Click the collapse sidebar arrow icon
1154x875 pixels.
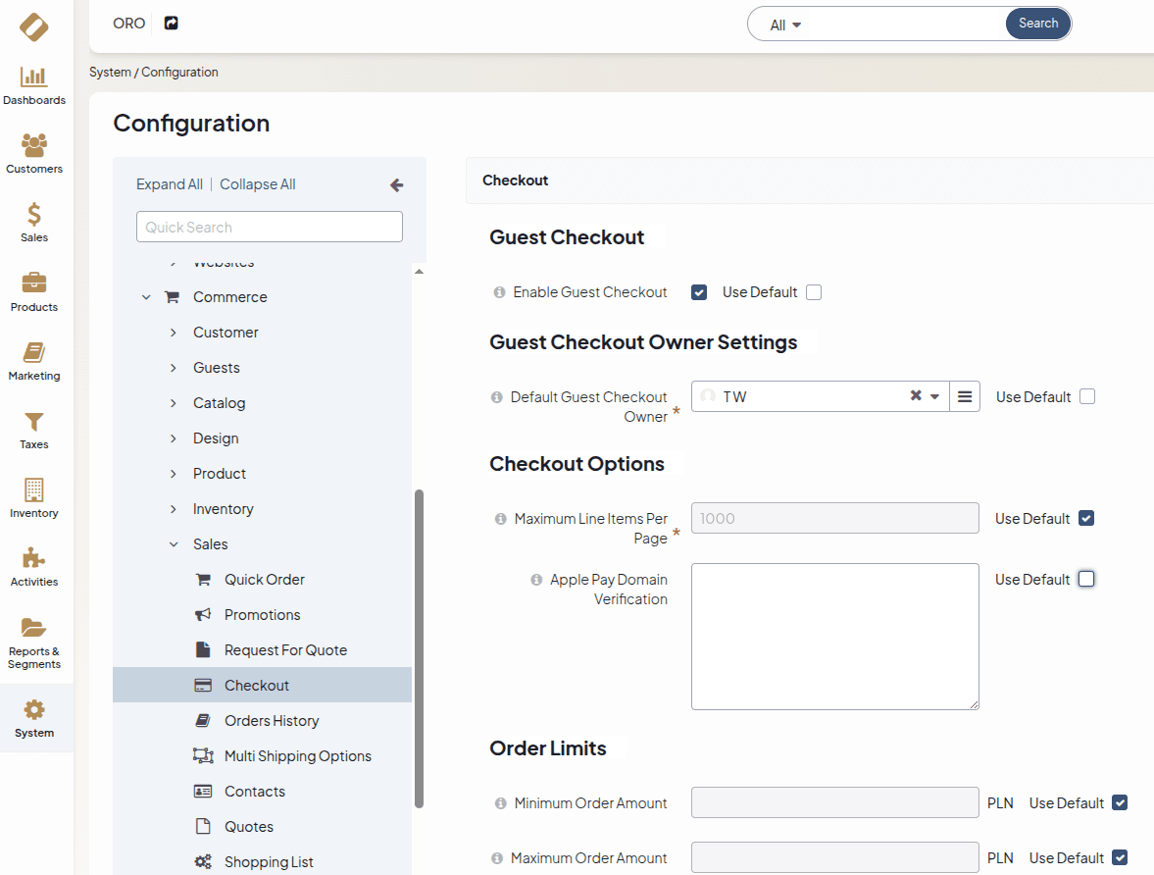(396, 184)
